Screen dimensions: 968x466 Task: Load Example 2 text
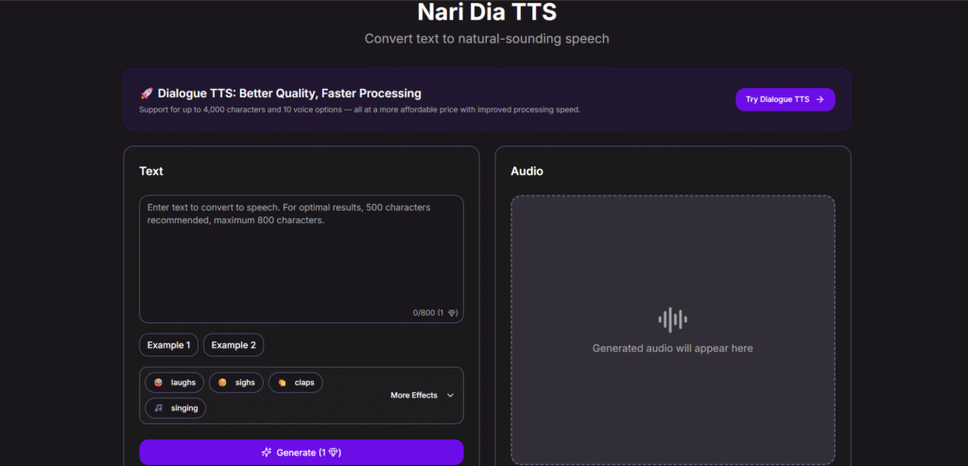tap(233, 345)
